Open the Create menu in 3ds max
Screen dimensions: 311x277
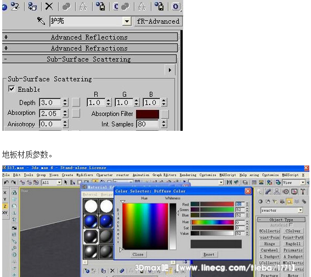[x=67, y=175]
